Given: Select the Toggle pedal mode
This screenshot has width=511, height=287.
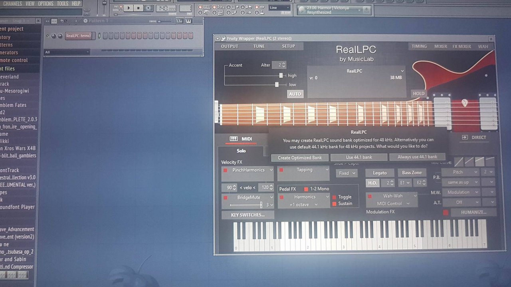Looking at the screenshot, I should (334, 197).
